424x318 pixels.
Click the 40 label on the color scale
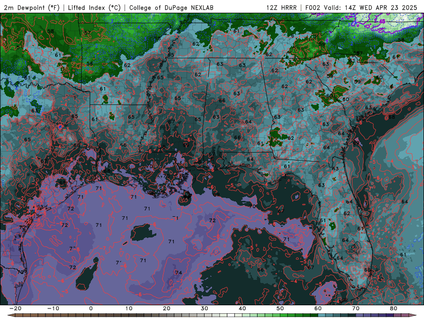(242, 308)
